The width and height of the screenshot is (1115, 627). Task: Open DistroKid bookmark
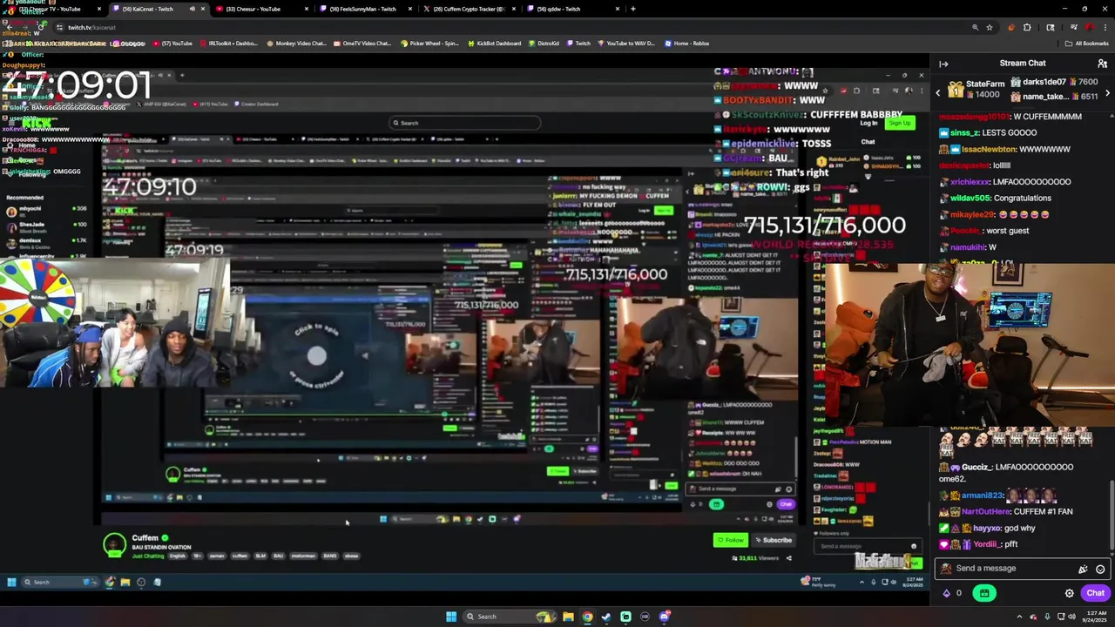pyautogui.click(x=544, y=43)
